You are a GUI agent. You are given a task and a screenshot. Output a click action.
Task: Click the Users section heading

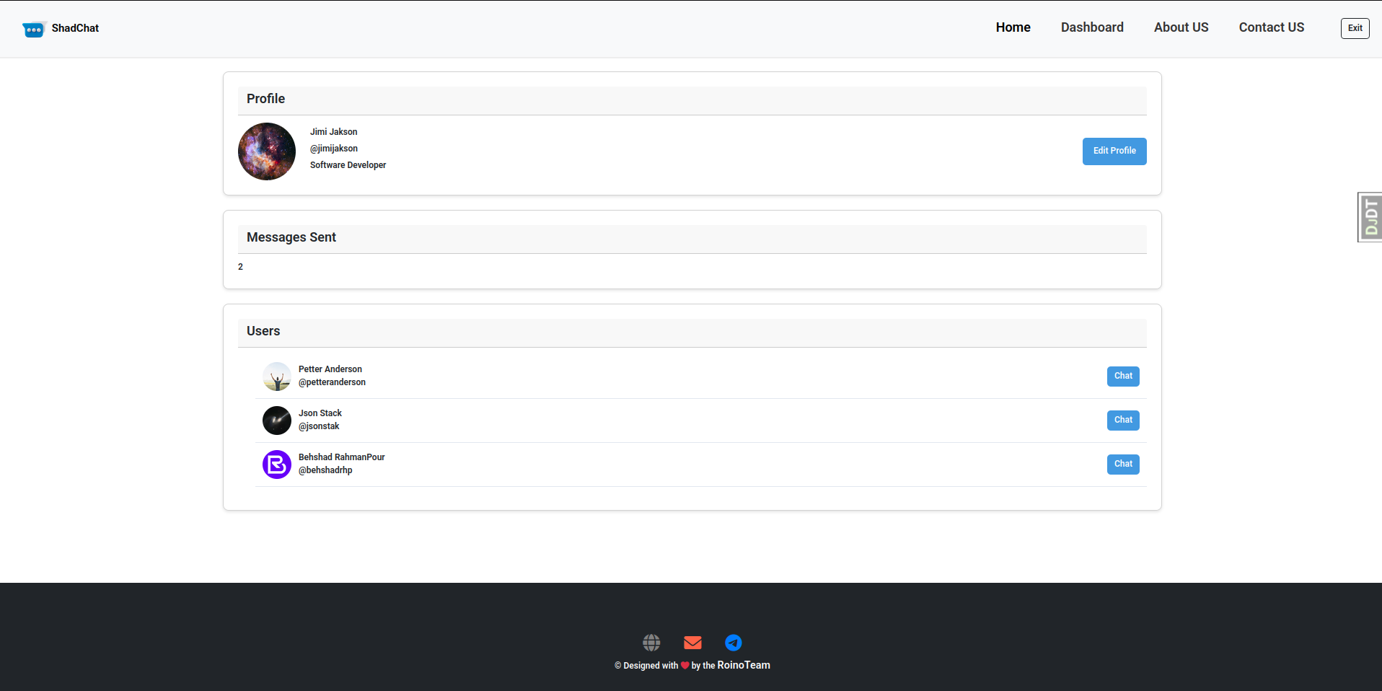pos(263,331)
